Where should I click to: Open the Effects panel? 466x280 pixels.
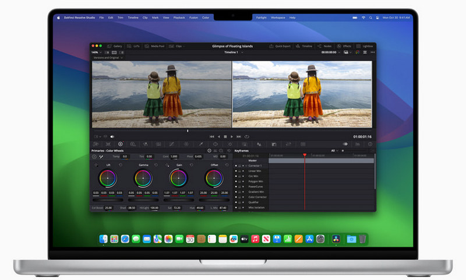(345, 45)
